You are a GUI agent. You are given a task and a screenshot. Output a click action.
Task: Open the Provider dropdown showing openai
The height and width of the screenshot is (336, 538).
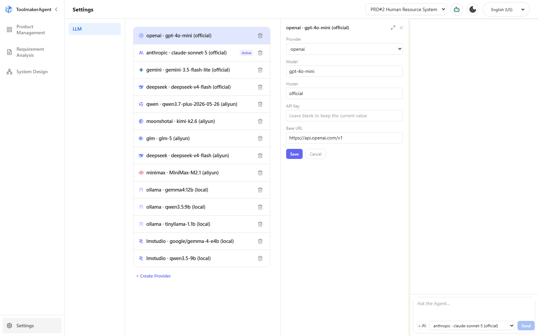[344, 49]
